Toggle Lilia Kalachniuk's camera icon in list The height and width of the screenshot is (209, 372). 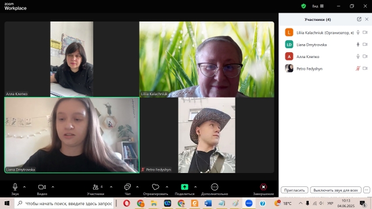[x=365, y=33]
